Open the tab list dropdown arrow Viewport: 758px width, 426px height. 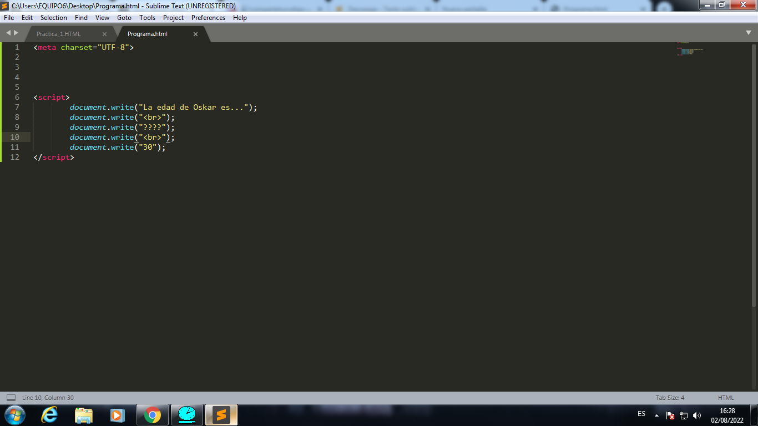[x=749, y=33]
